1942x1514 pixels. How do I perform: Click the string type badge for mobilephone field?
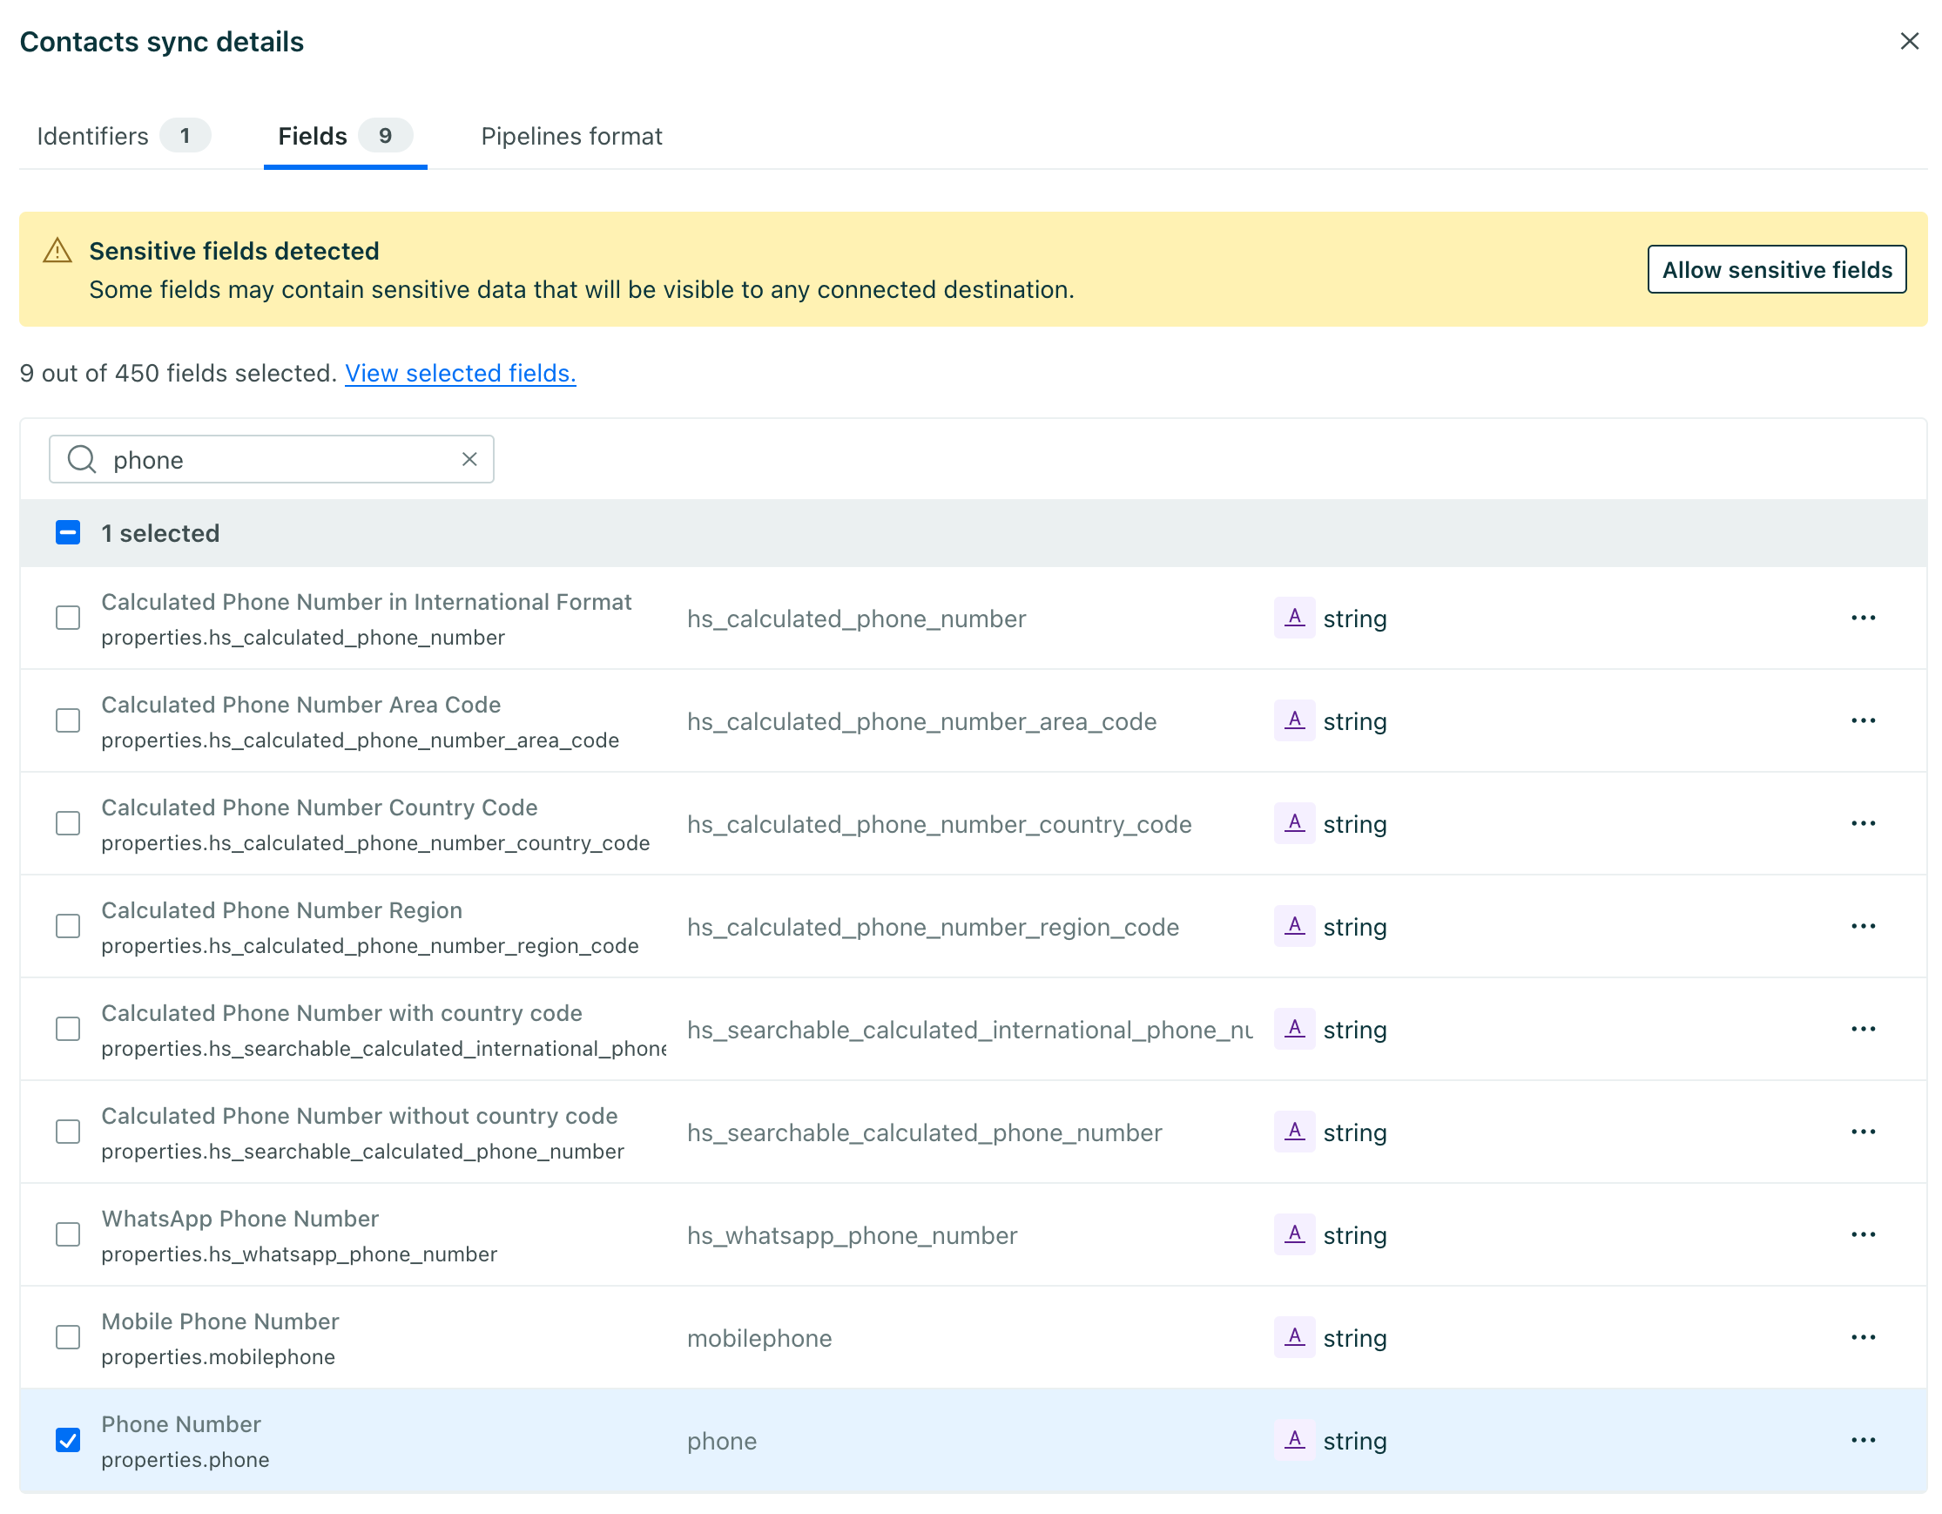1295,1336
